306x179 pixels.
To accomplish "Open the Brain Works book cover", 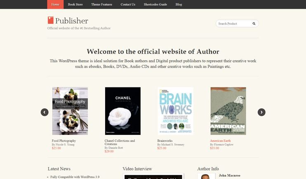I will tap(176, 111).
